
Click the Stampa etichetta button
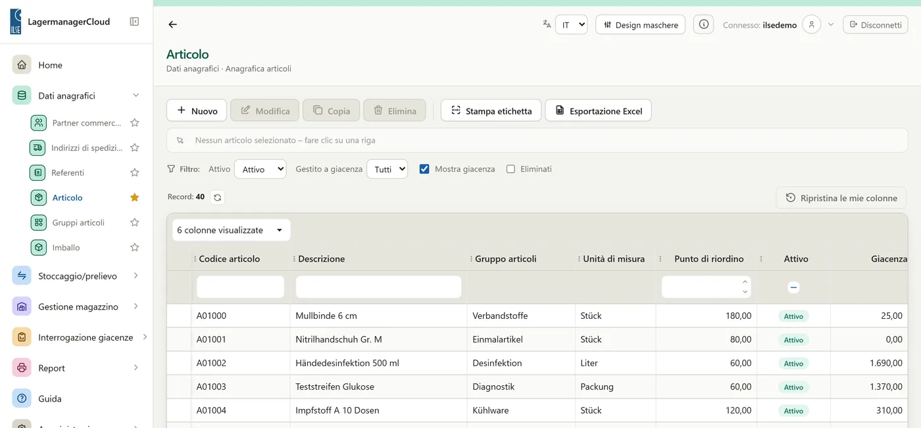click(x=491, y=110)
